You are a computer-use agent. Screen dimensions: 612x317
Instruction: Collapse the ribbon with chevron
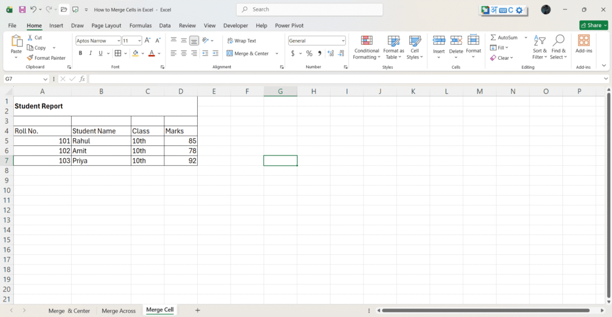click(604, 65)
